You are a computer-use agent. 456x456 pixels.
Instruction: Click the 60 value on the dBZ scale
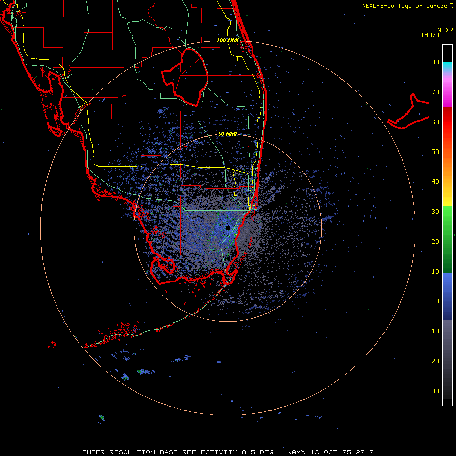pos(435,122)
